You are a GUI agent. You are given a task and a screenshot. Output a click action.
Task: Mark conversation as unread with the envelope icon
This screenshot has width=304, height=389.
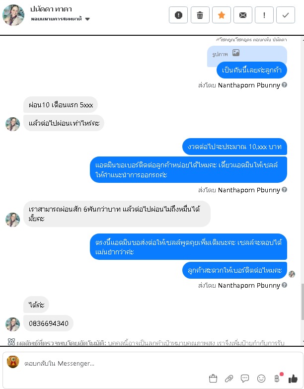[x=243, y=15]
